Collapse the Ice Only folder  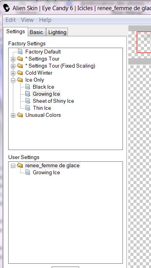pos(13,80)
